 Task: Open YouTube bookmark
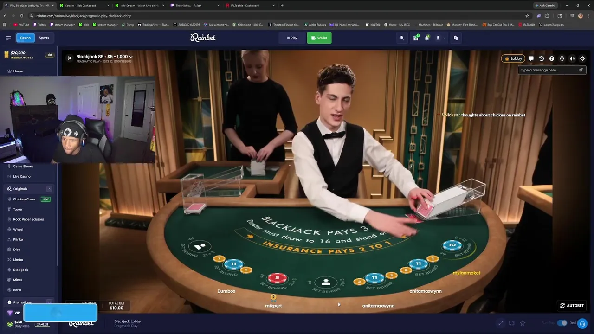[x=21, y=25]
